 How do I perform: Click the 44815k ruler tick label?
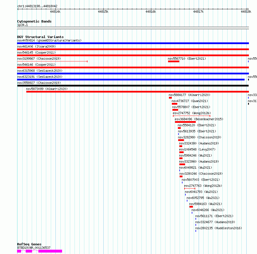(x=103, y=12)
